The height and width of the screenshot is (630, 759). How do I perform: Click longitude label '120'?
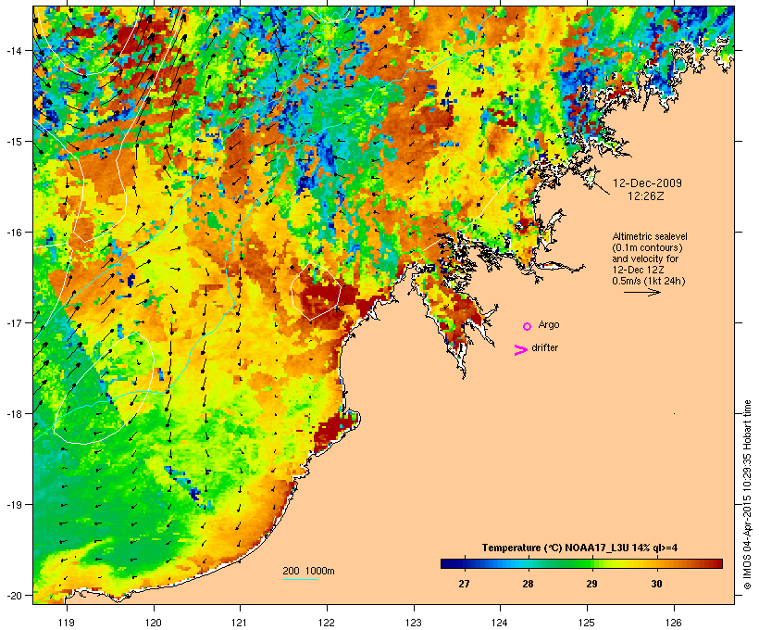(x=154, y=623)
